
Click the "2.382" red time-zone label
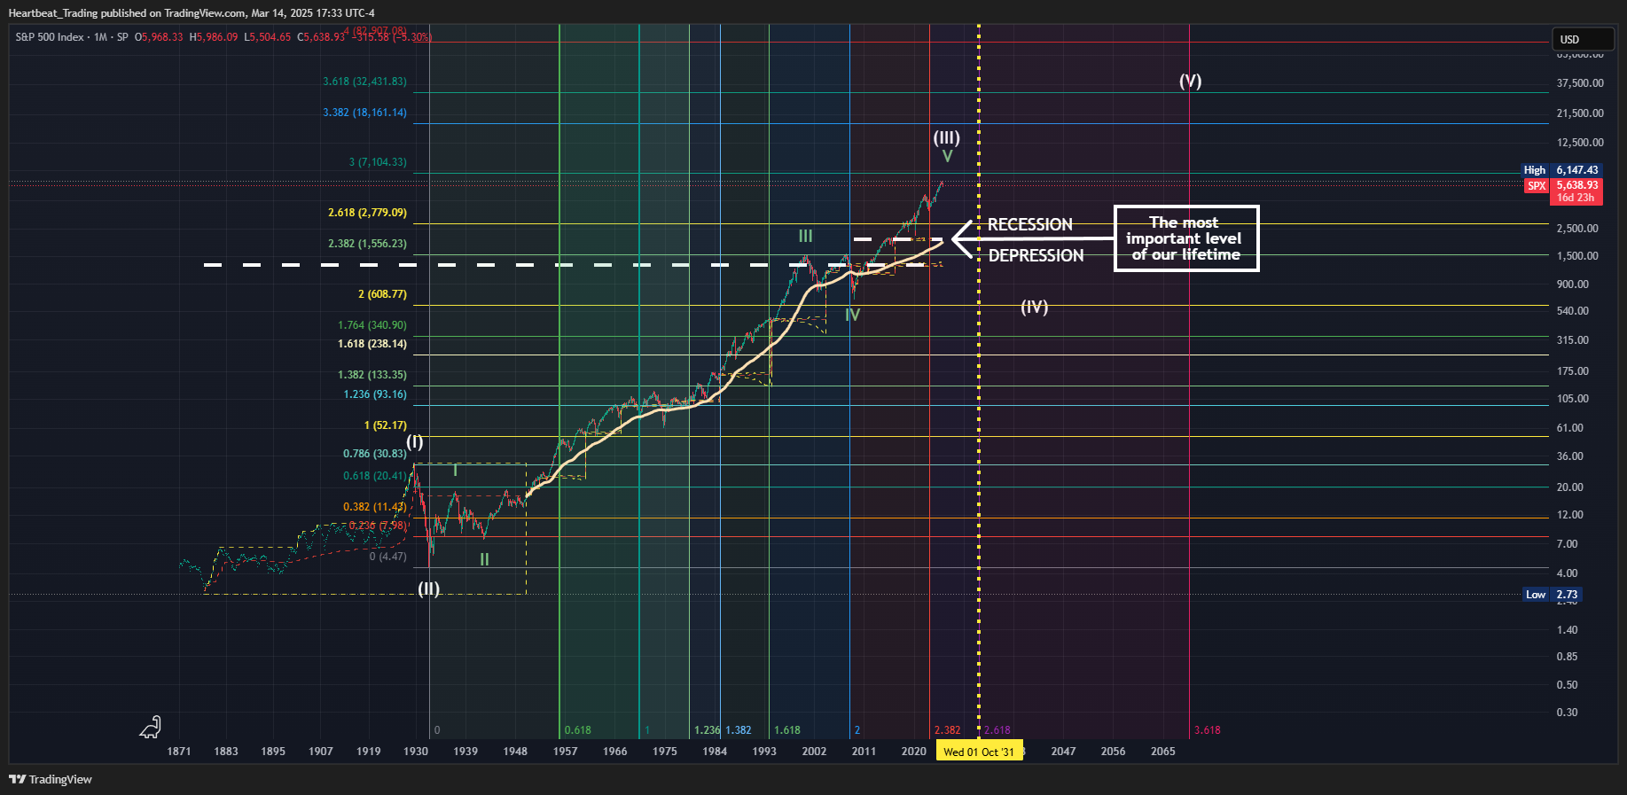tap(947, 730)
